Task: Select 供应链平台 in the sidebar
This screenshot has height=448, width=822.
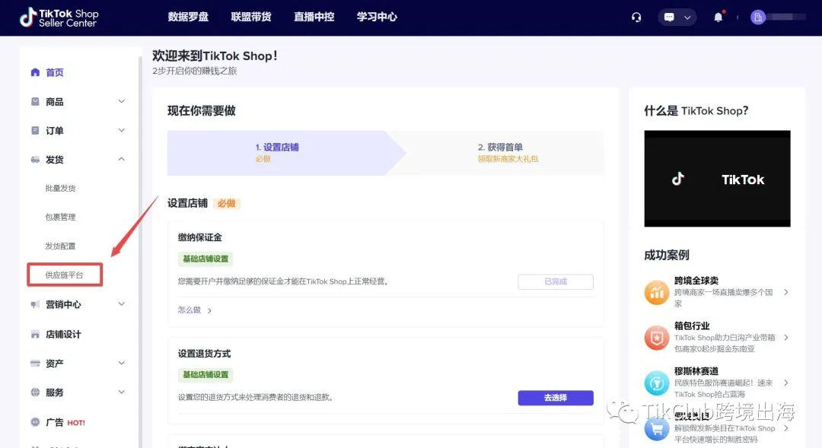Action: [x=65, y=275]
